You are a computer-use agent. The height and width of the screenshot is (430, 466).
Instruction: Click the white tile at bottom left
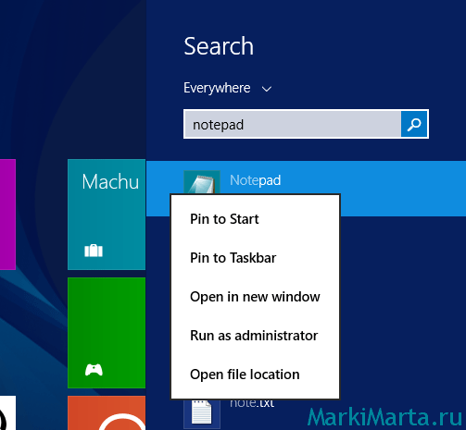[x=7, y=412]
